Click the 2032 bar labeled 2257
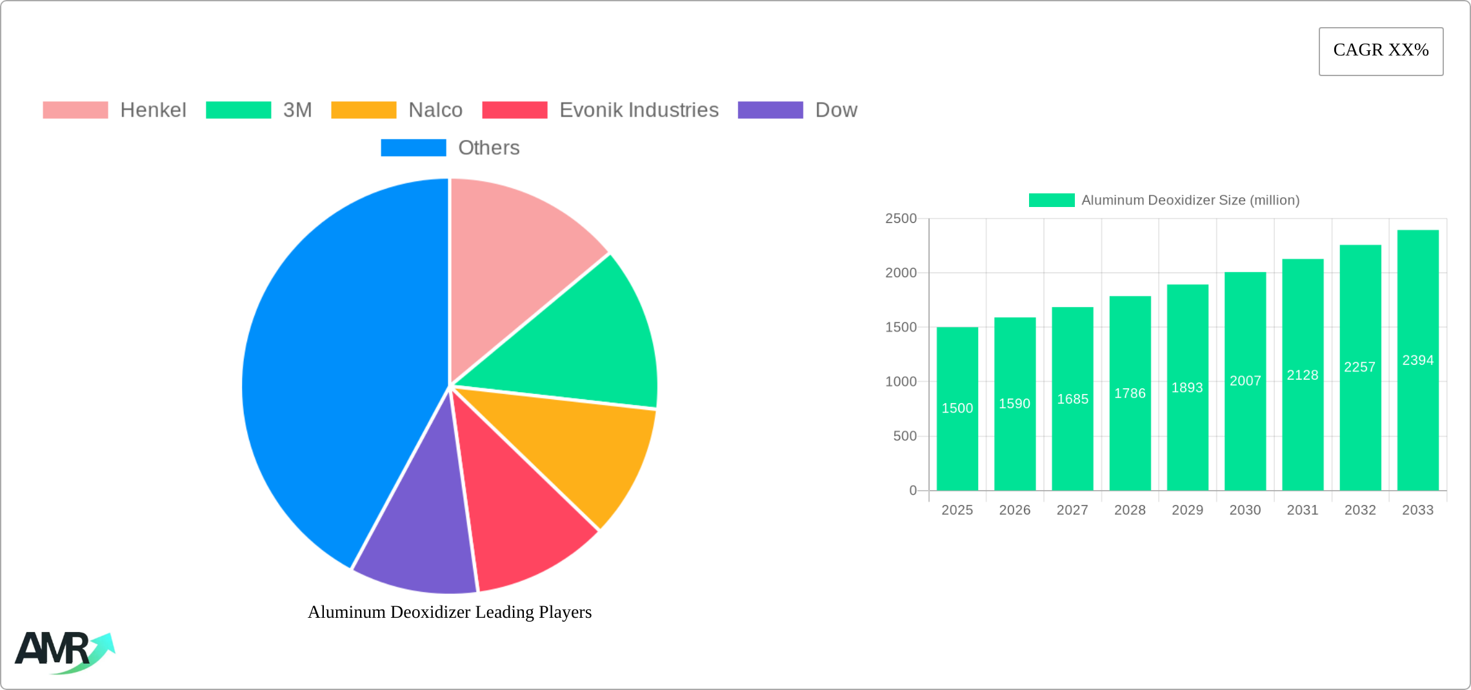 click(x=1361, y=368)
